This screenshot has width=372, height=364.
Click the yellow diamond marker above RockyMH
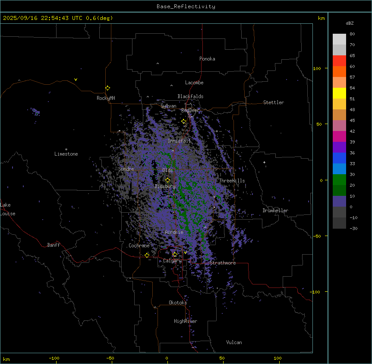point(107,88)
